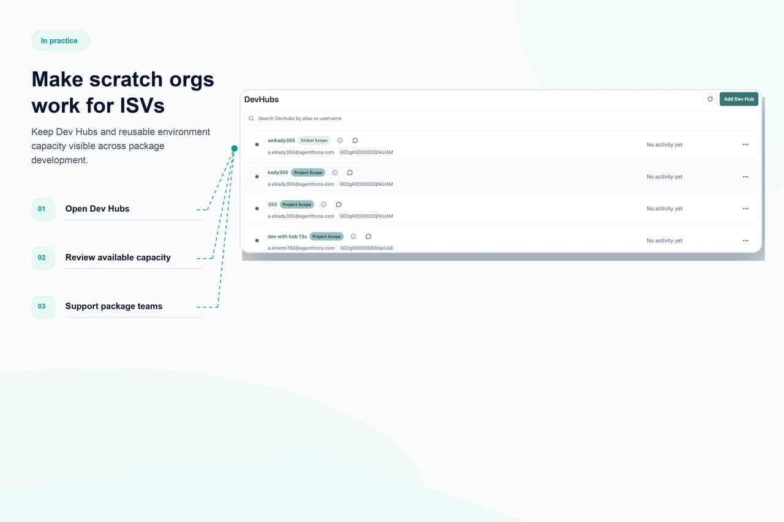Viewport: 784px width, 522px height.
Task: Open more options for dev with hub 13s
Action: (745, 240)
